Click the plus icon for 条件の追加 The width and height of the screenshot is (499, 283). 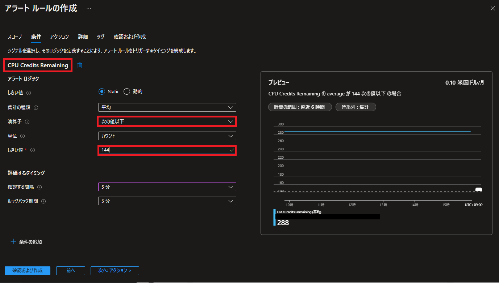pyautogui.click(x=13, y=241)
